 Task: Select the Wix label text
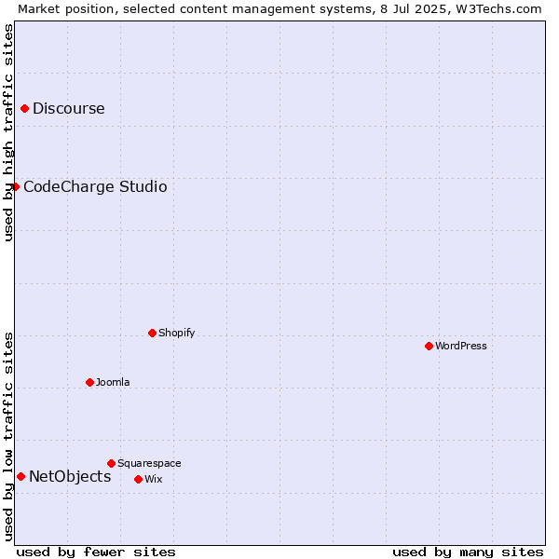tap(154, 479)
